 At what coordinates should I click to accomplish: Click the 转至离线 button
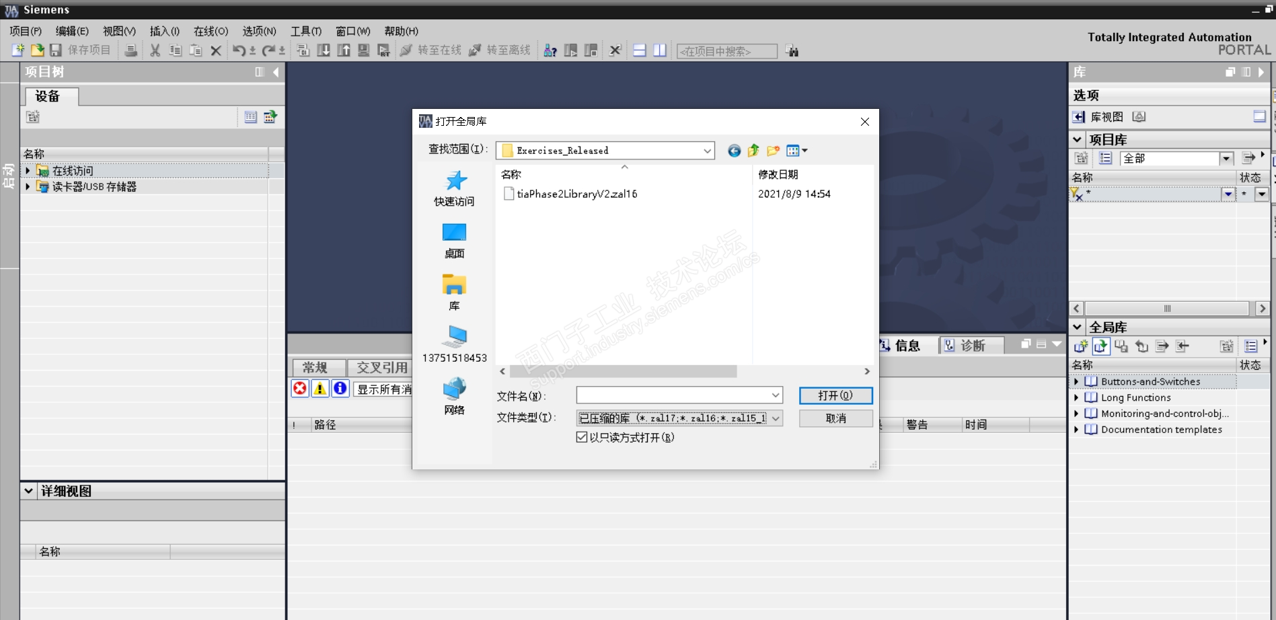500,50
